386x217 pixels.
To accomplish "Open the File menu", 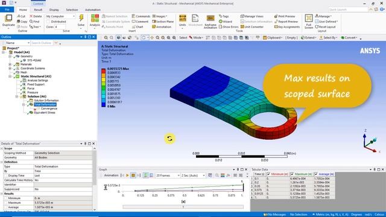I will click(7, 10).
